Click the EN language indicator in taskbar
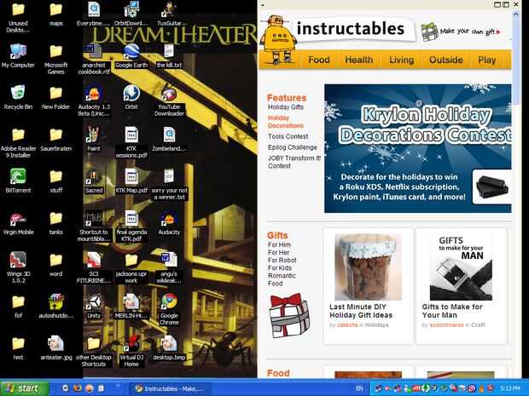The image size is (529, 396). pos(359,388)
